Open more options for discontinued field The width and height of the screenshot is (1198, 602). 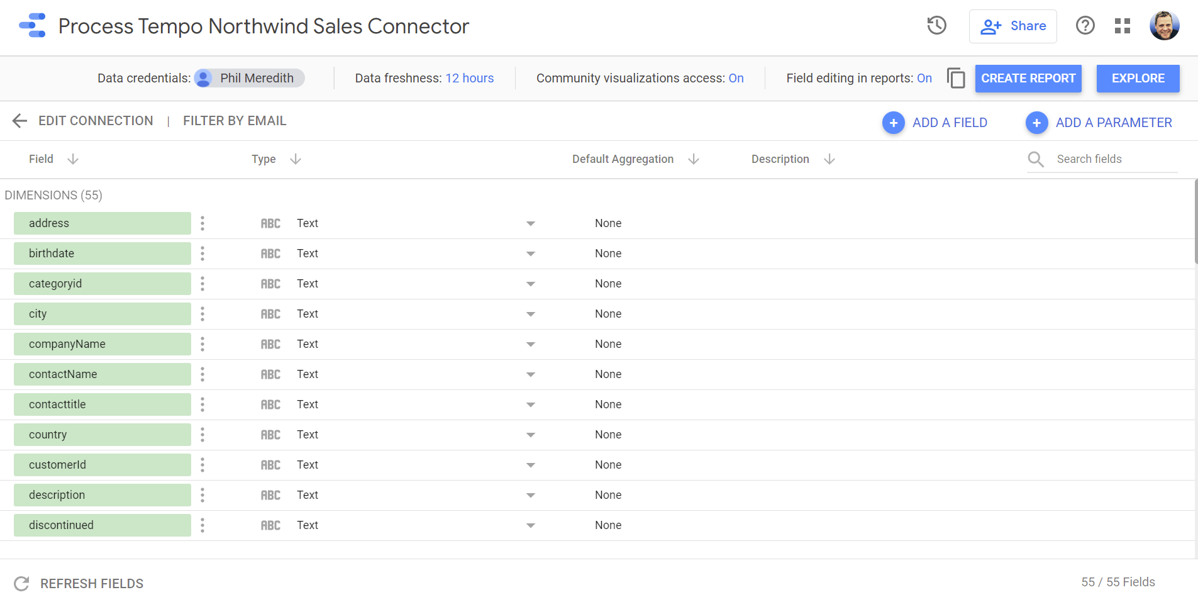(202, 525)
